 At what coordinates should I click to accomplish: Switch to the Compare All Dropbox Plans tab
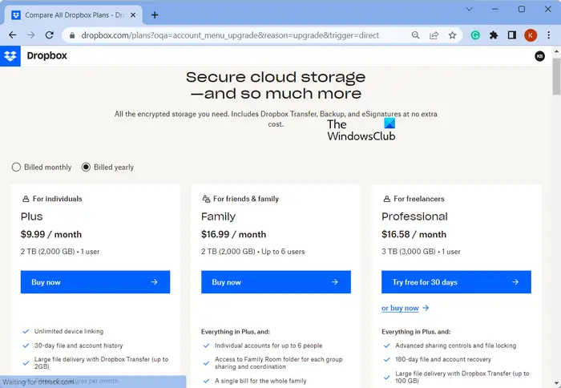(74, 15)
